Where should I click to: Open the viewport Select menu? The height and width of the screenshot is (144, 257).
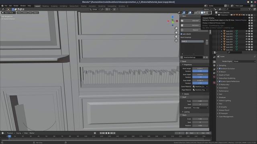pos(25,12)
